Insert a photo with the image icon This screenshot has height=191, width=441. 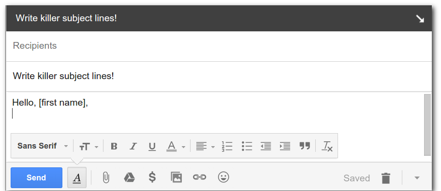[x=176, y=177]
